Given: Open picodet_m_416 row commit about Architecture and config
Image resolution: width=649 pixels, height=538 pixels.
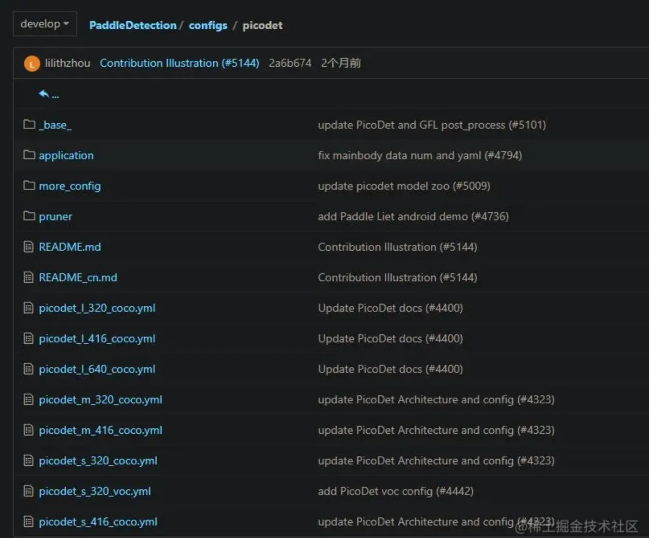Looking at the screenshot, I should pos(436,431).
